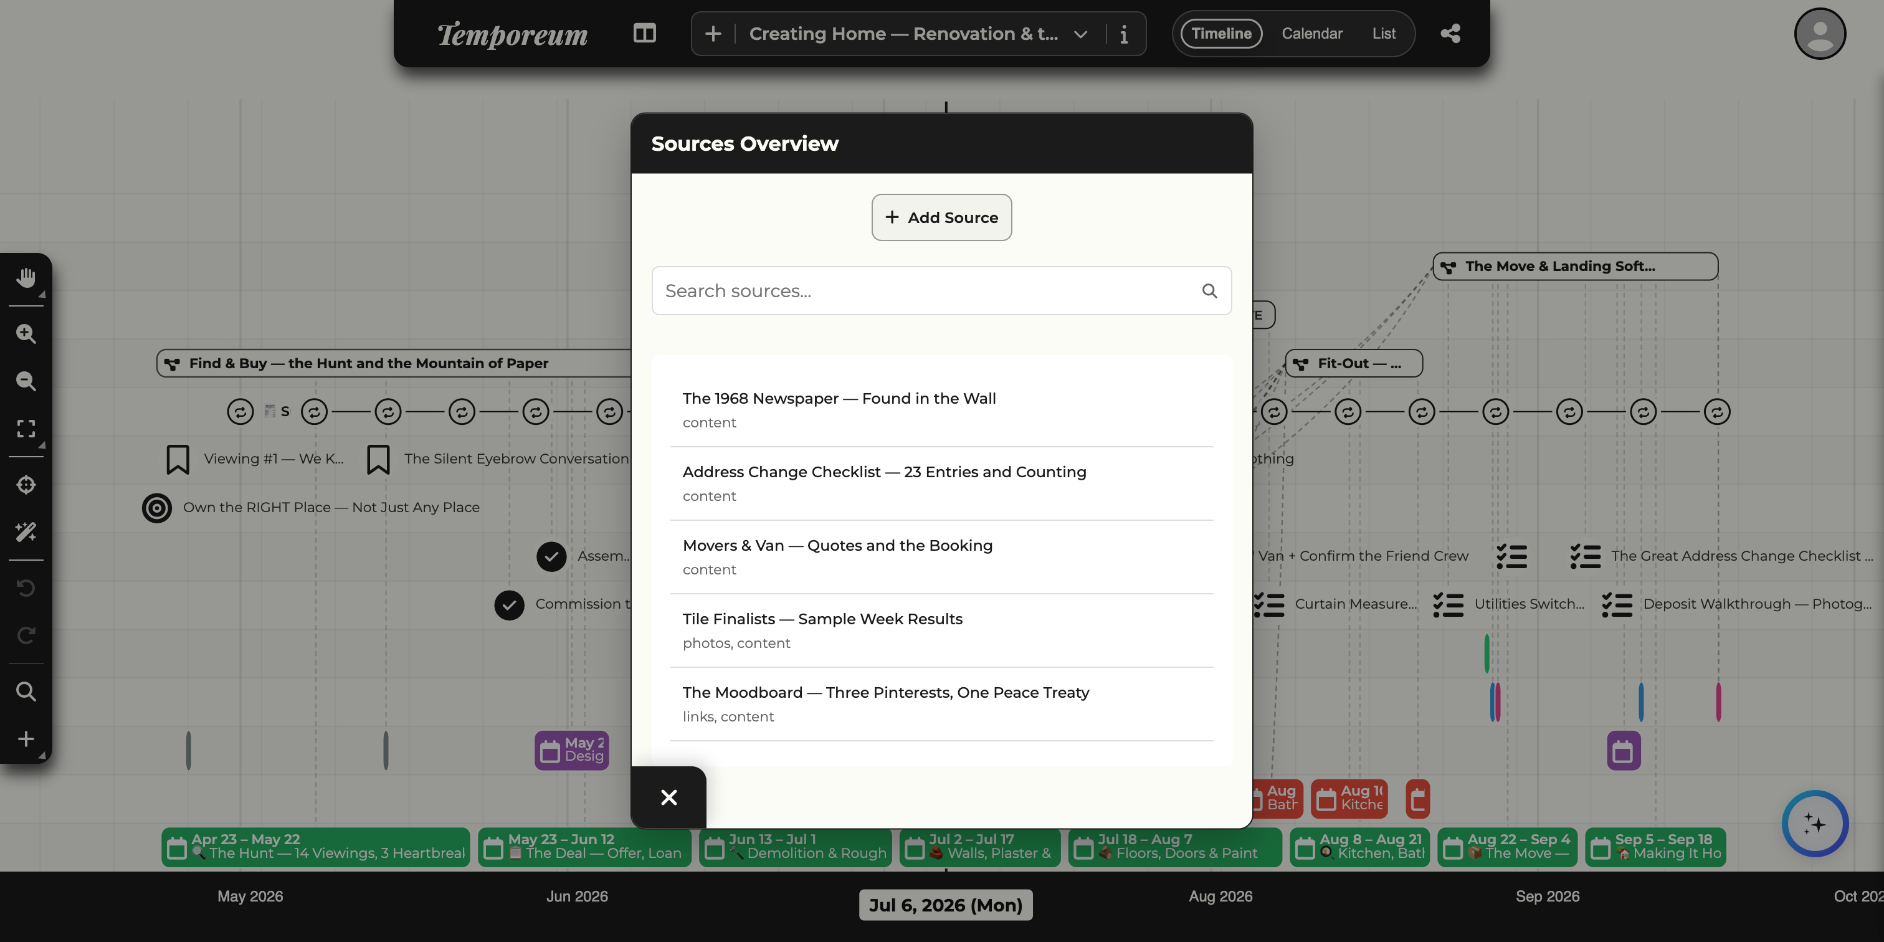Image resolution: width=1884 pixels, height=942 pixels.
Task: Open The 1968 Newspaper source
Action: (x=941, y=409)
